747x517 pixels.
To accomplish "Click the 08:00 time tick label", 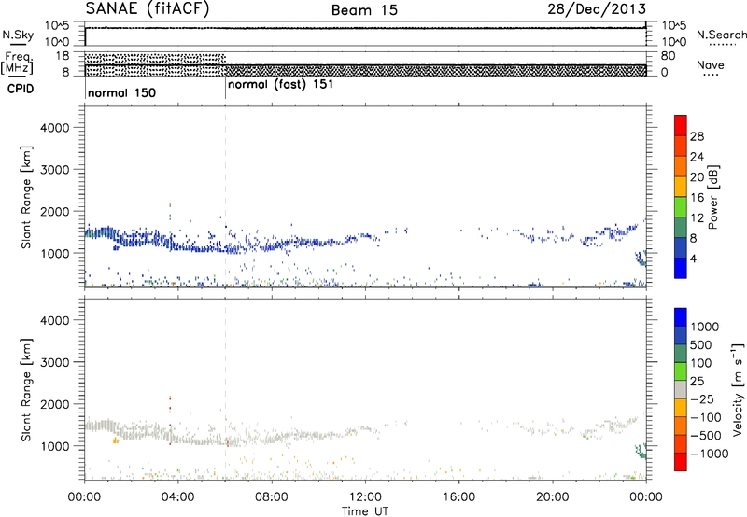I will pos(272,497).
